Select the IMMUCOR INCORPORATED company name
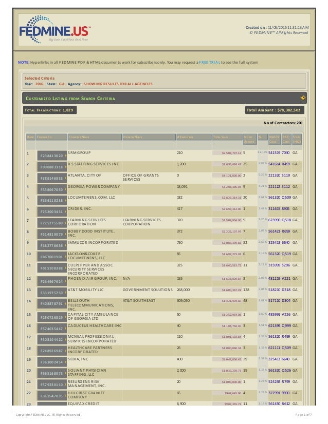 click(x=93, y=243)
